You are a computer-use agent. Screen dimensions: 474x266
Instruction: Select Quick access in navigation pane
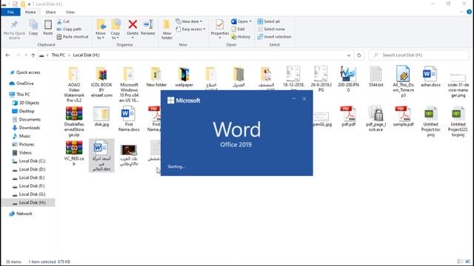25,72
